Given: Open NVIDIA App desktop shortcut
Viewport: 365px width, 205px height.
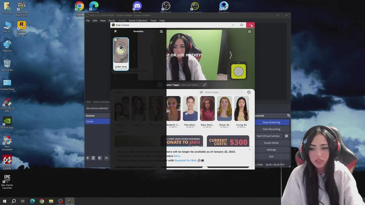Looking at the screenshot, I should click(x=7, y=123).
